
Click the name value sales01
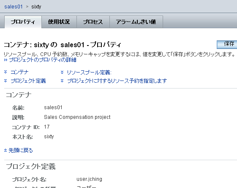click(x=53, y=107)
